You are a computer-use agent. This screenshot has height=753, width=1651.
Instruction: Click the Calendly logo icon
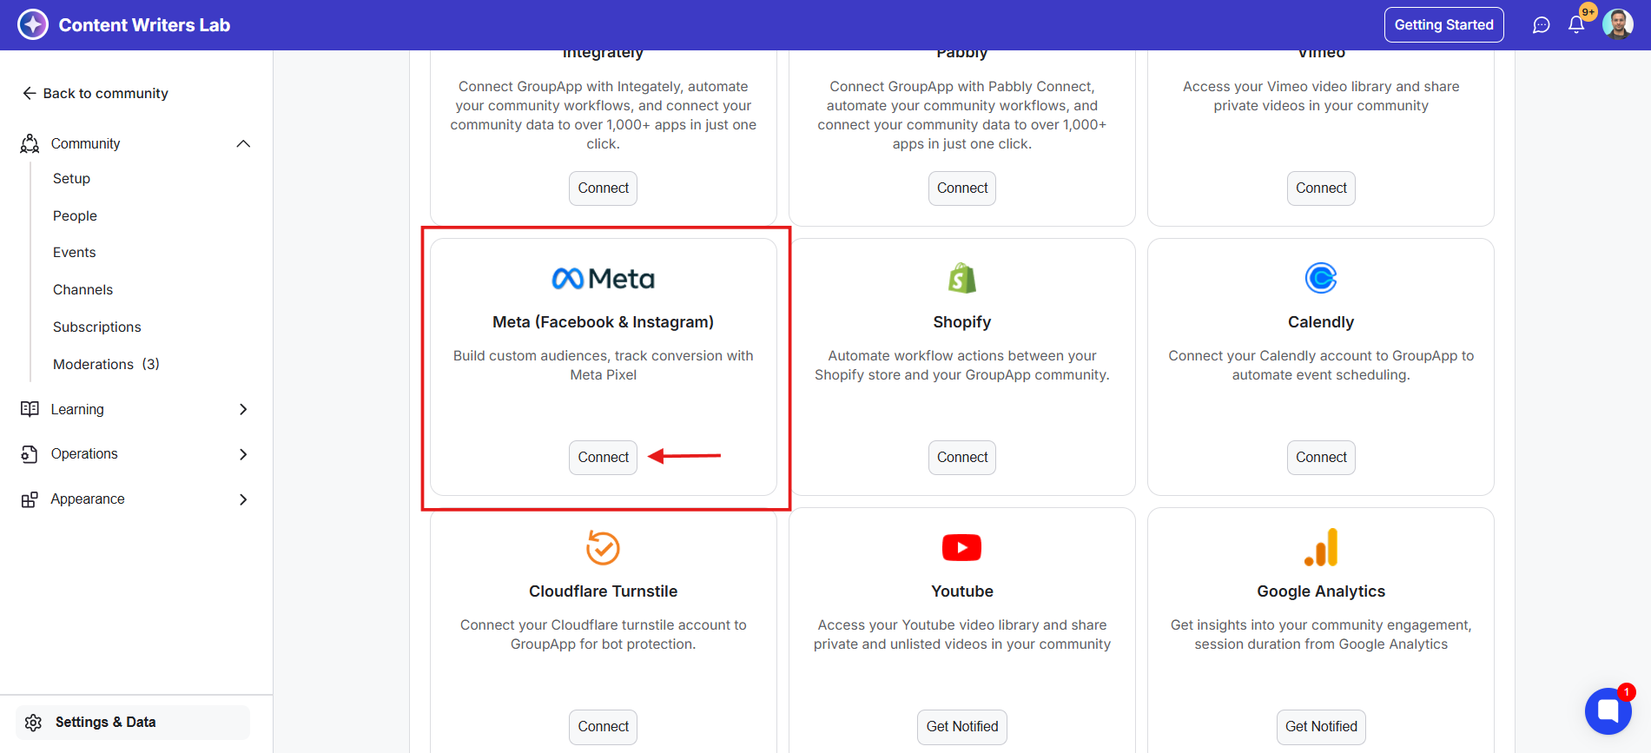pos(1321,278)
